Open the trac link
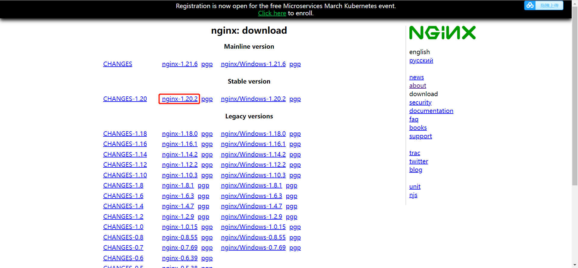 415,153
